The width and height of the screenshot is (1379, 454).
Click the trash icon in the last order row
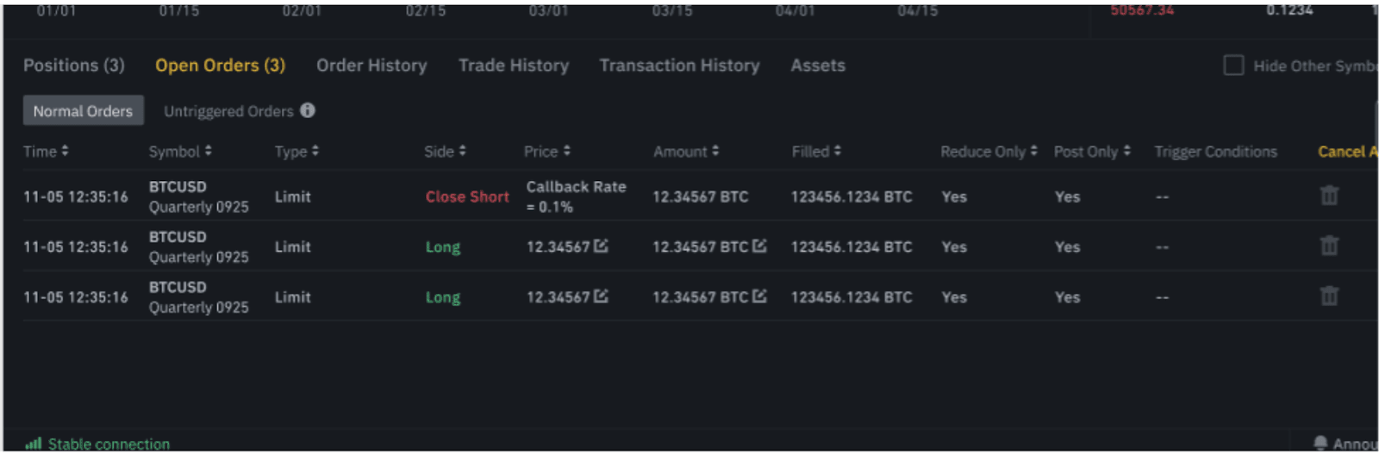[1329, 296]
